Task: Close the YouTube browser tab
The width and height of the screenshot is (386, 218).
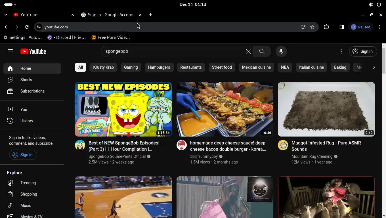Action: click(x=73, y=15)
